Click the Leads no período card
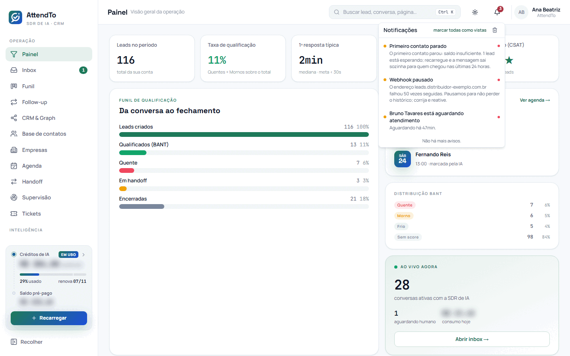 click(152, 59)
